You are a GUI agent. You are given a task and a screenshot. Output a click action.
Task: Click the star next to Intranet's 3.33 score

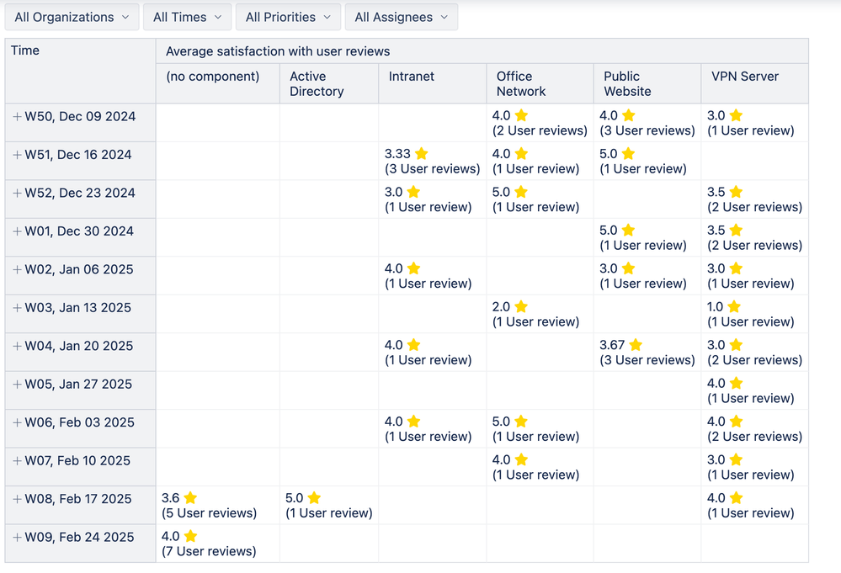click(419, 153)
